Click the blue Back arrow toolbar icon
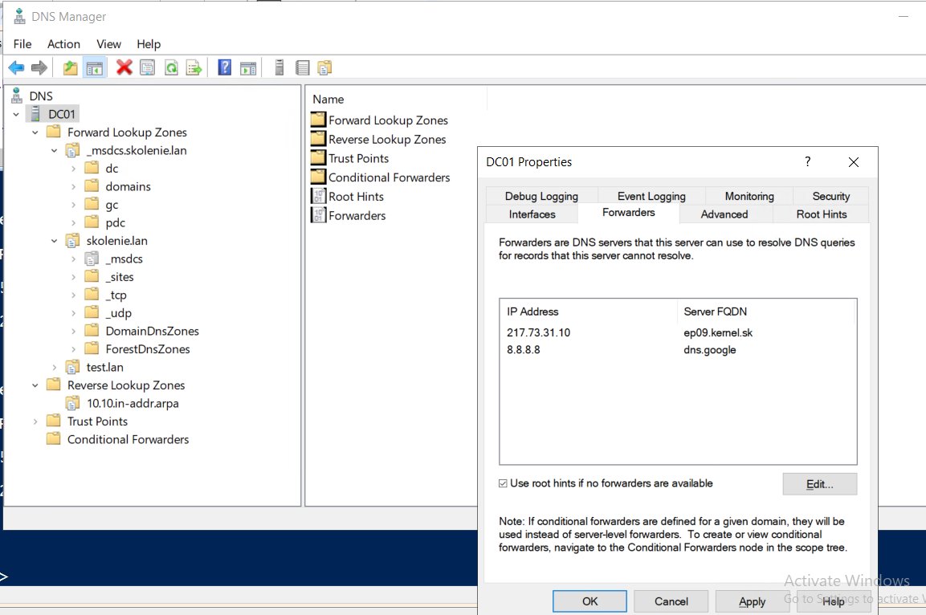 point(16,67)
